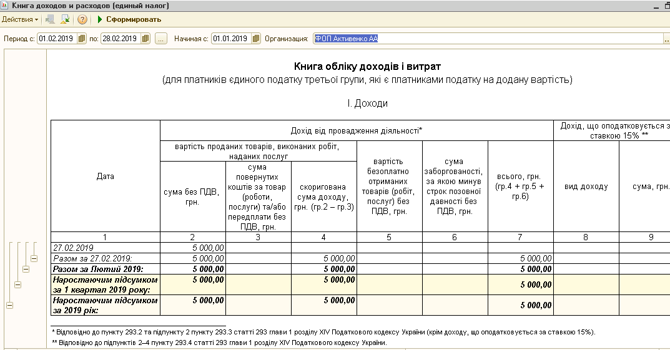Select the вартість безоплатно отриманих товарів header
Viewport: 670px width, 350px height.
(389, 187)
